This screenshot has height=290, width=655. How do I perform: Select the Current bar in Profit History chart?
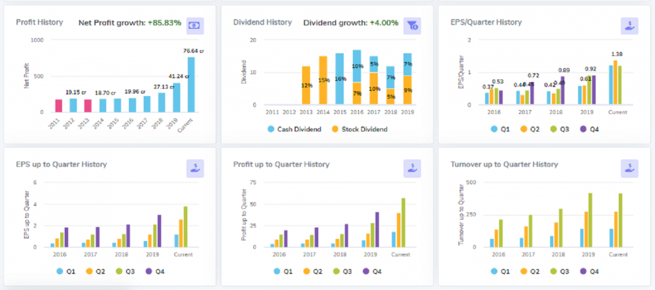pyautogui.click(x=191, y=85)
